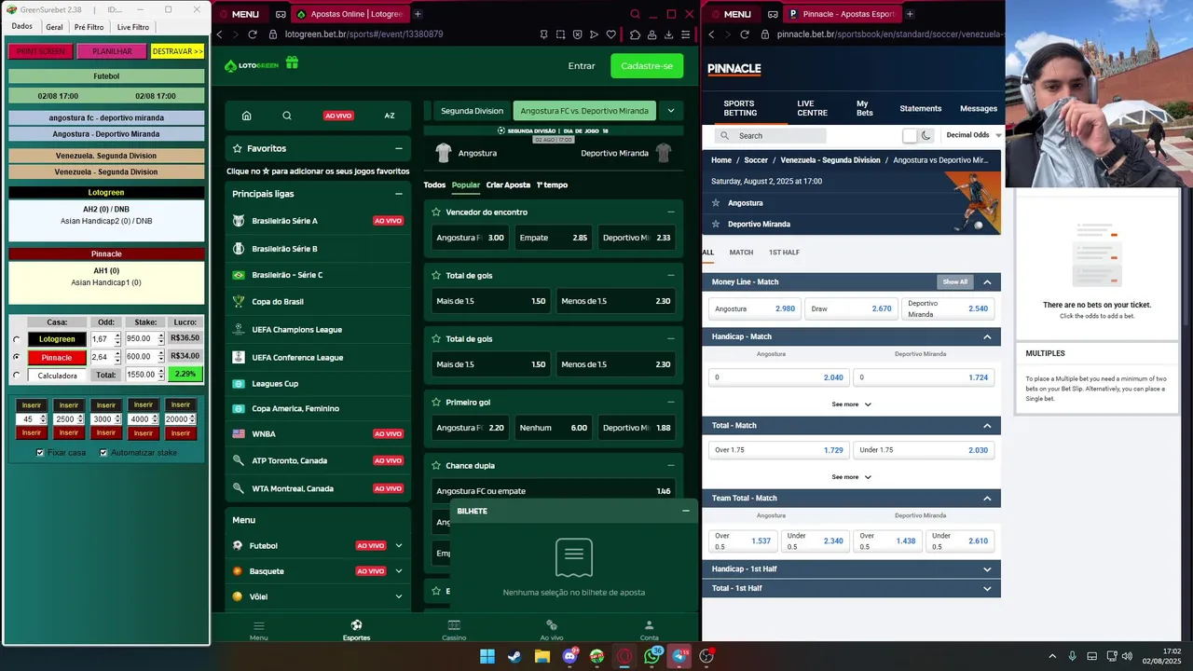Open the 1º tempo tab in Lotogreen
The height and width of the screenshot is (671, 1193).
pos(552,185)
